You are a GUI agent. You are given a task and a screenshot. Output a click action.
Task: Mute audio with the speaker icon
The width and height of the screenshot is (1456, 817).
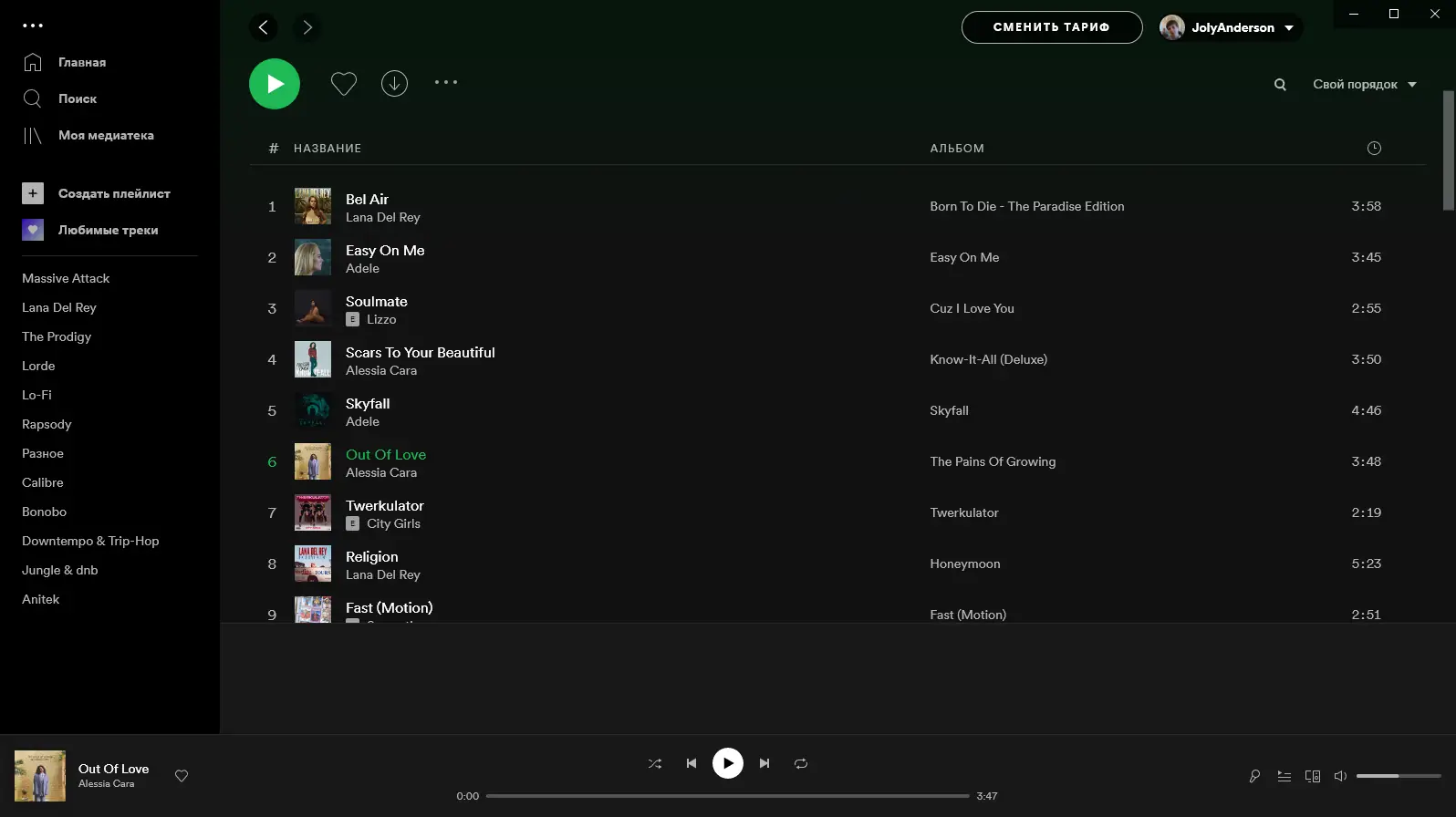point(1340,776)
